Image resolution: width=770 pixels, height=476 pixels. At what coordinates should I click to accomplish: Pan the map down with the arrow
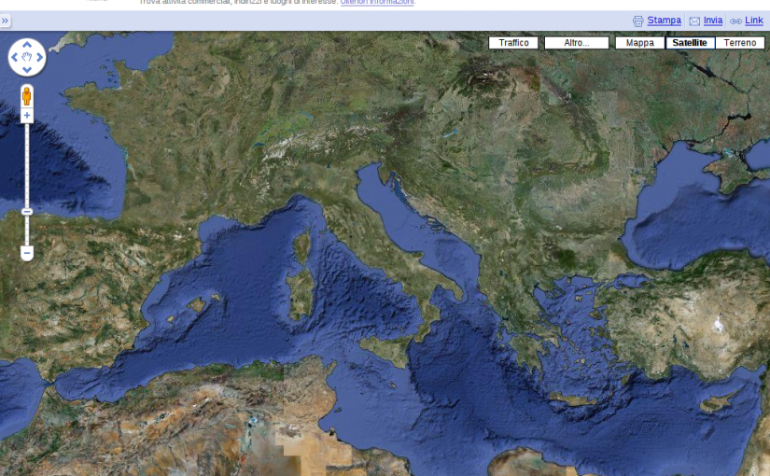[x=27, y=70]
